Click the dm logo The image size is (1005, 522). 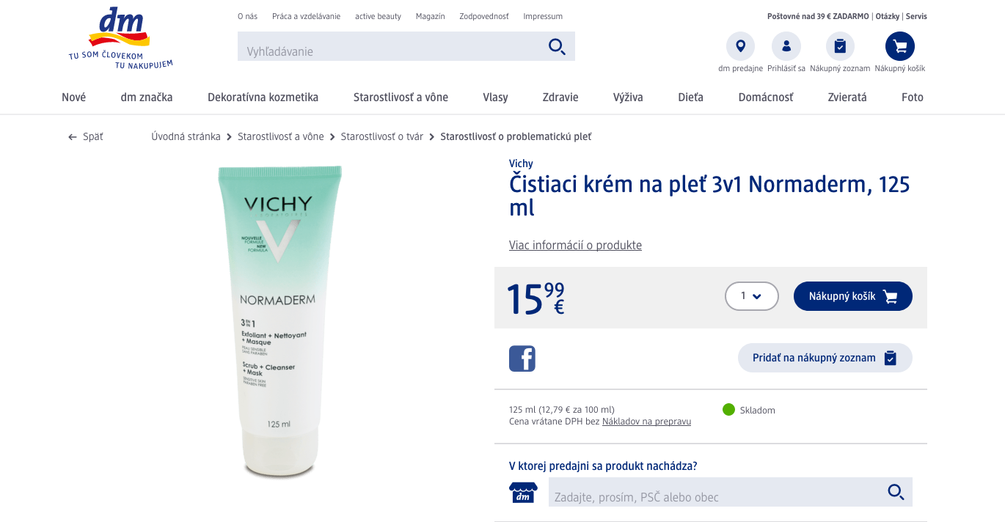tap(120, 38)
